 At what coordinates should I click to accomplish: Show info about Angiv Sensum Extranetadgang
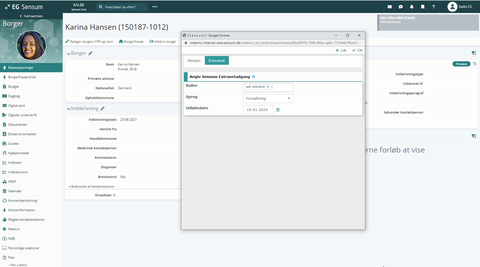coord(253,77)
